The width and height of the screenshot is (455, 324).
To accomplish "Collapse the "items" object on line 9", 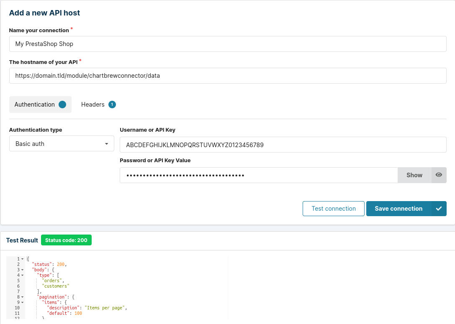I will tap(22, 302).
